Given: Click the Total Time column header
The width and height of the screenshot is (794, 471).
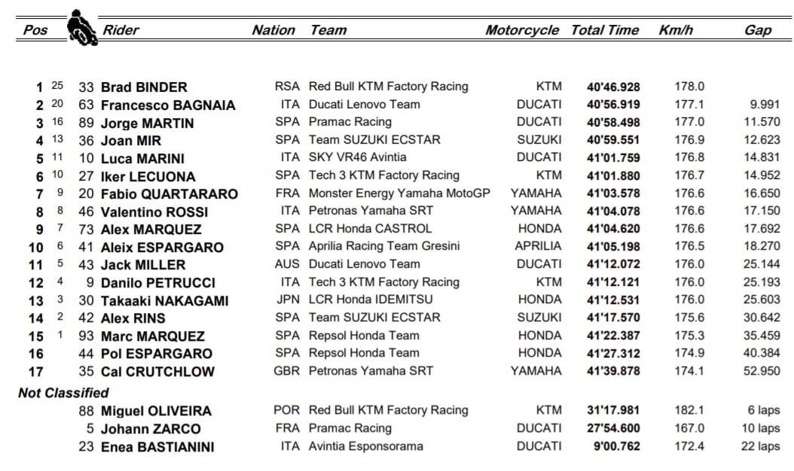Looking at the screenshot, I should [x=605, y=31].
